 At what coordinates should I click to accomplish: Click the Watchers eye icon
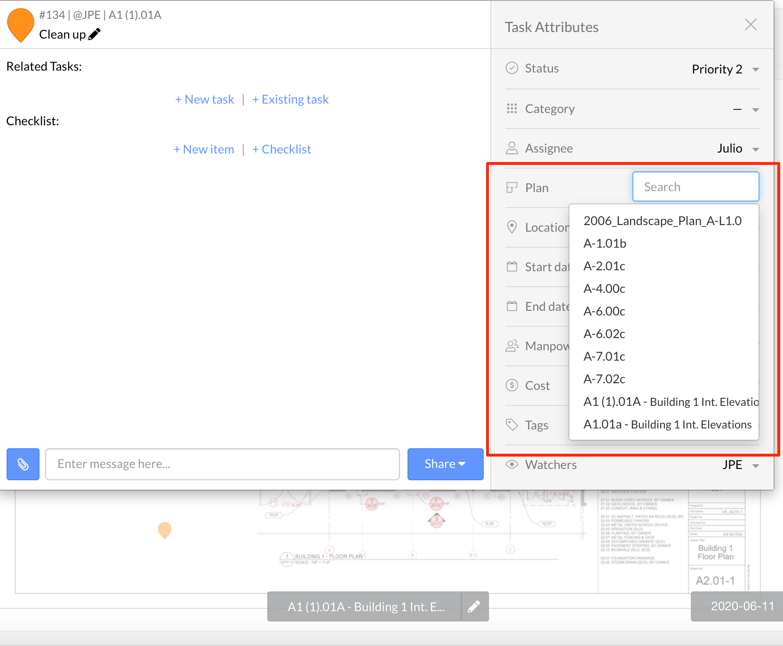[x=511, y=465]
